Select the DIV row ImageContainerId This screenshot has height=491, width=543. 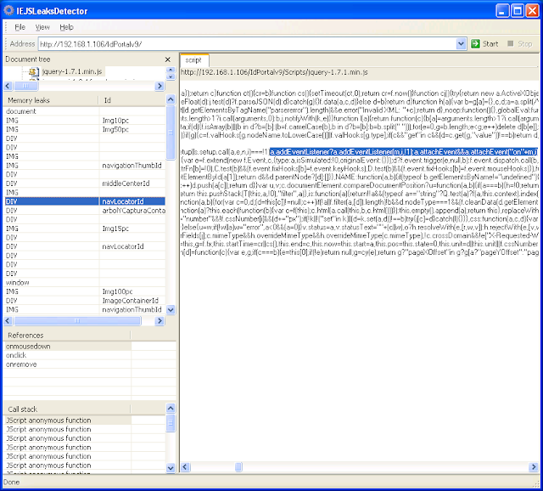(x=85, y=301)
